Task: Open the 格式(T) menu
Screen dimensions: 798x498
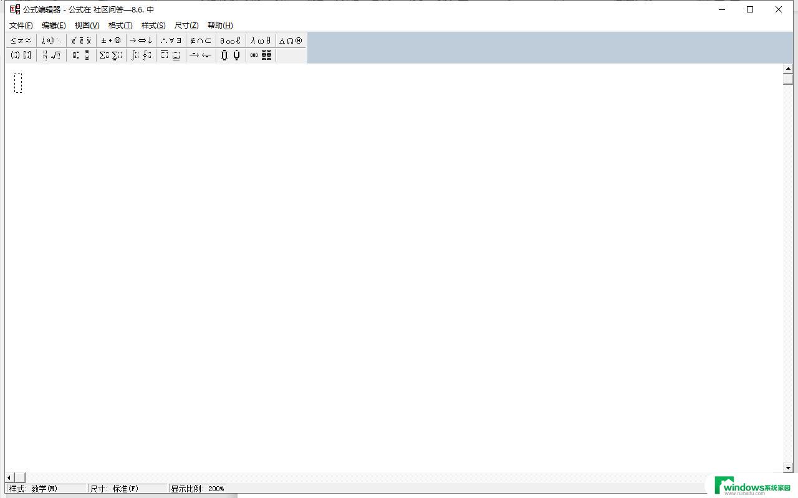Action: tap(120, 26)
